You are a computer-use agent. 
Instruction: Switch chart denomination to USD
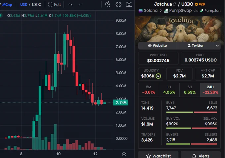coord(24,5)
